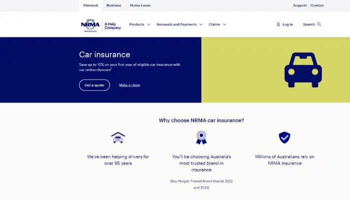
Task: Click the 'A Help Company' tagline
Action: [x=112, y=26]
